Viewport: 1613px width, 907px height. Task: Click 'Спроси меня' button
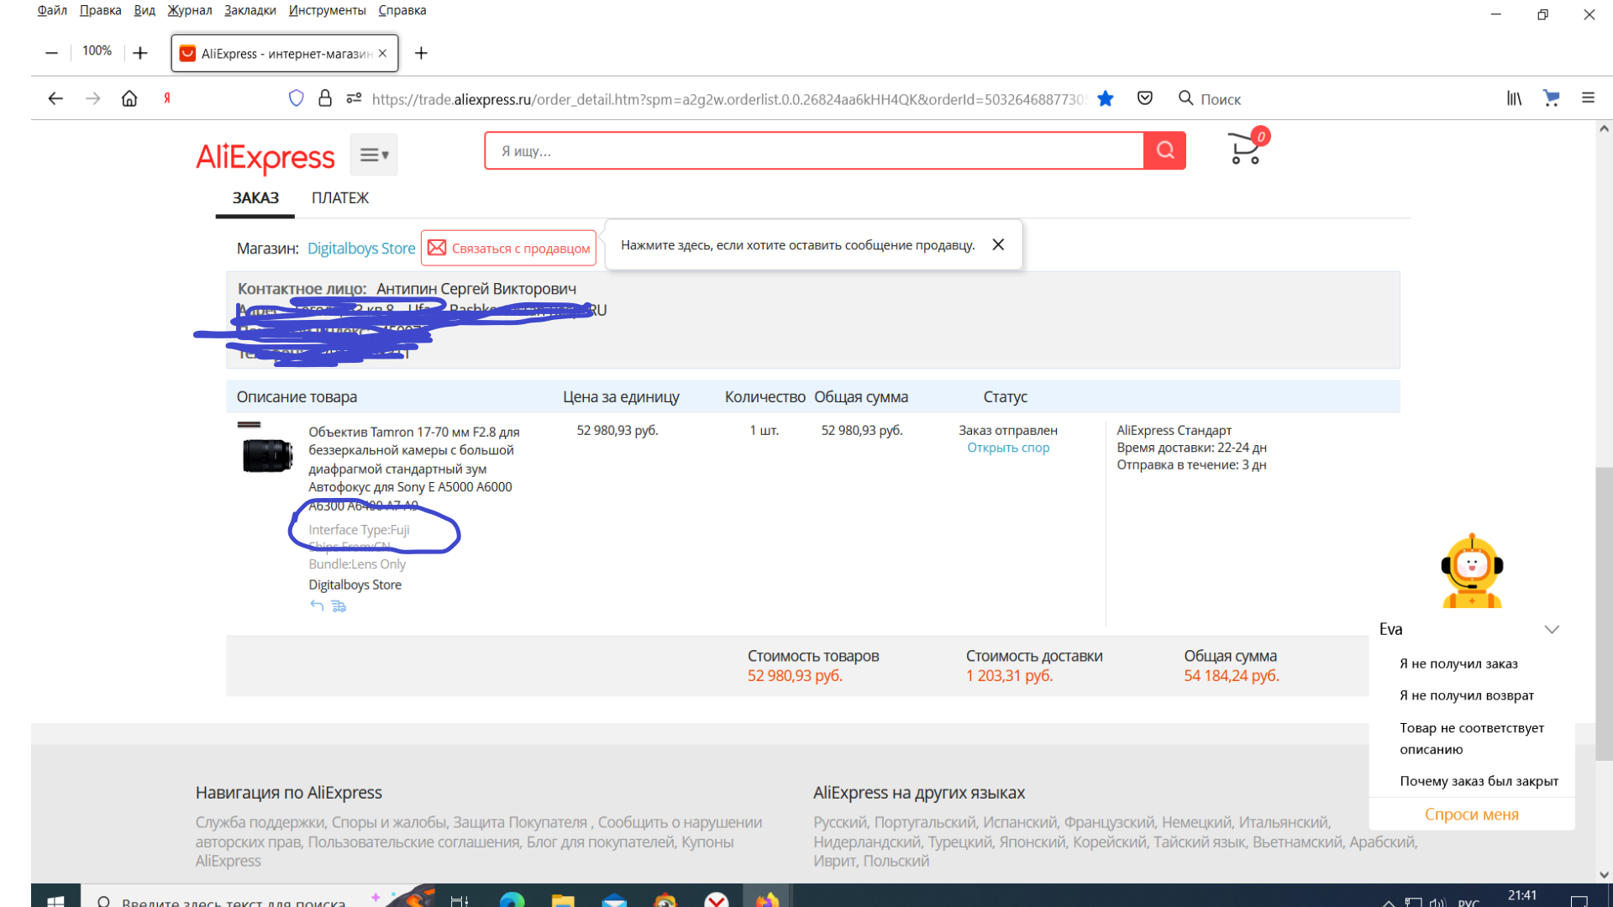(x=1472, y=815)
